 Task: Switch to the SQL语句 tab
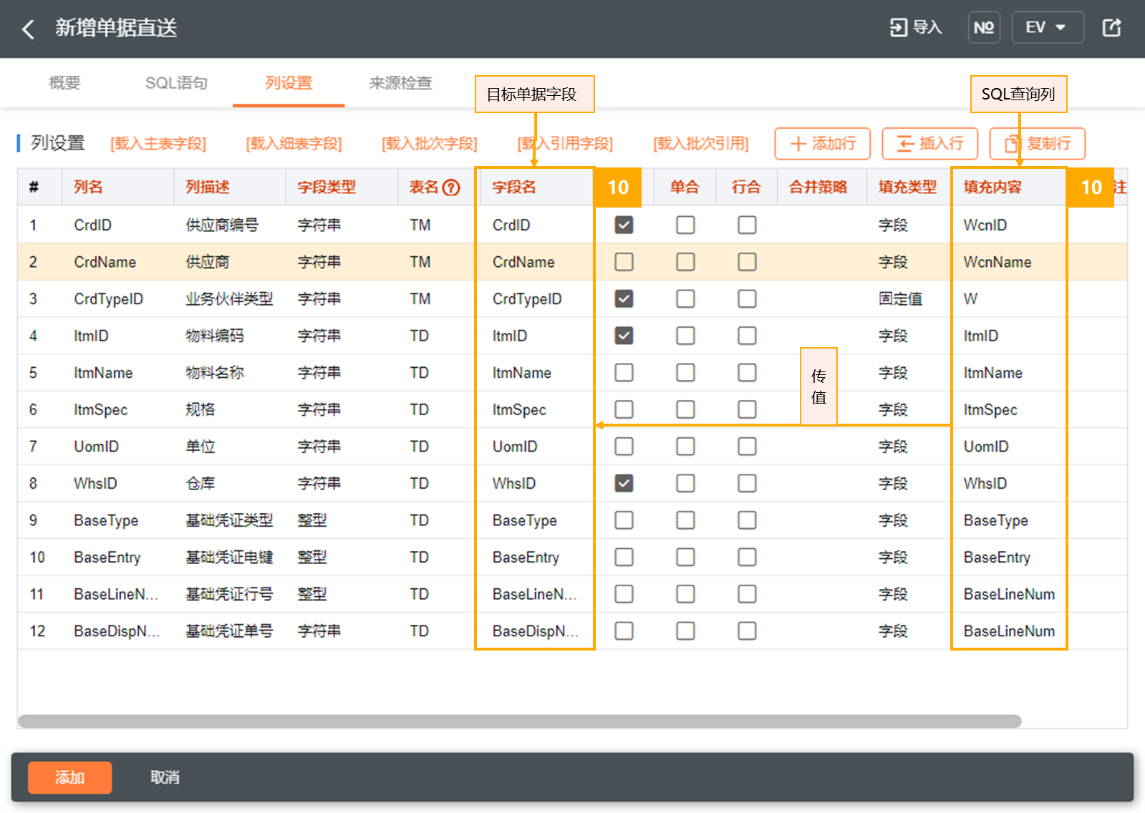(x=176, y=83)
